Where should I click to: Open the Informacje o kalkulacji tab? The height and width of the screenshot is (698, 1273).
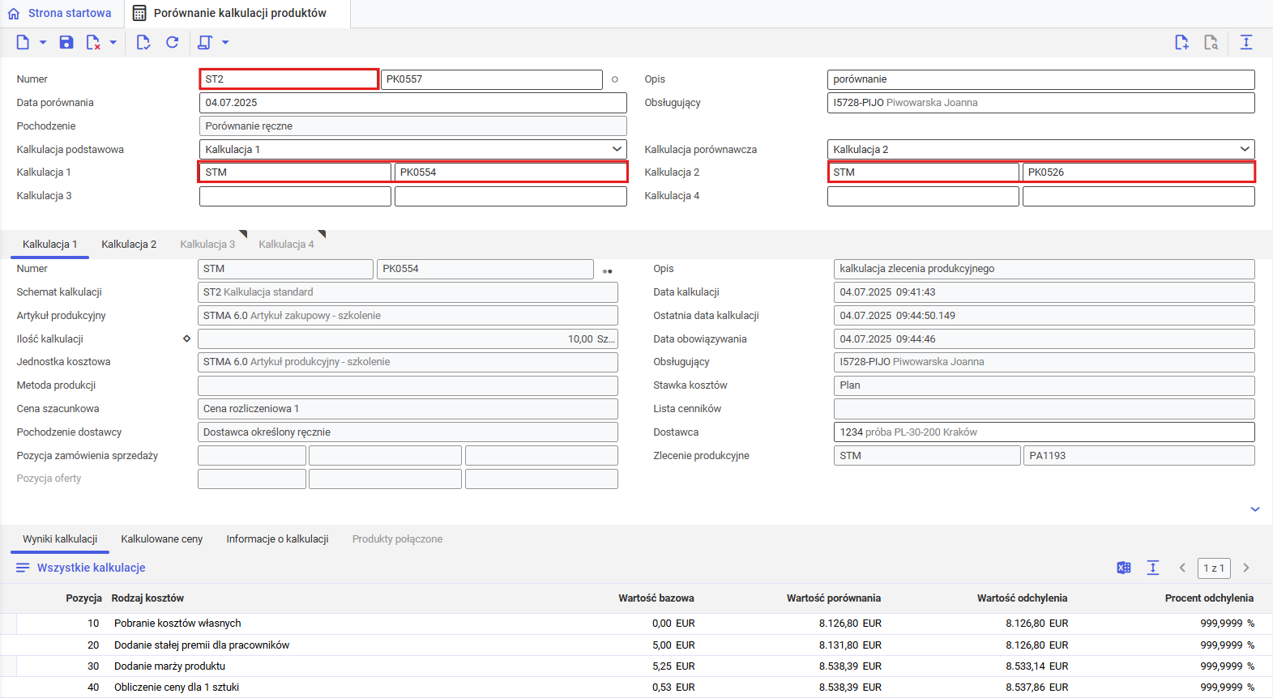click(x=277, y=538)
